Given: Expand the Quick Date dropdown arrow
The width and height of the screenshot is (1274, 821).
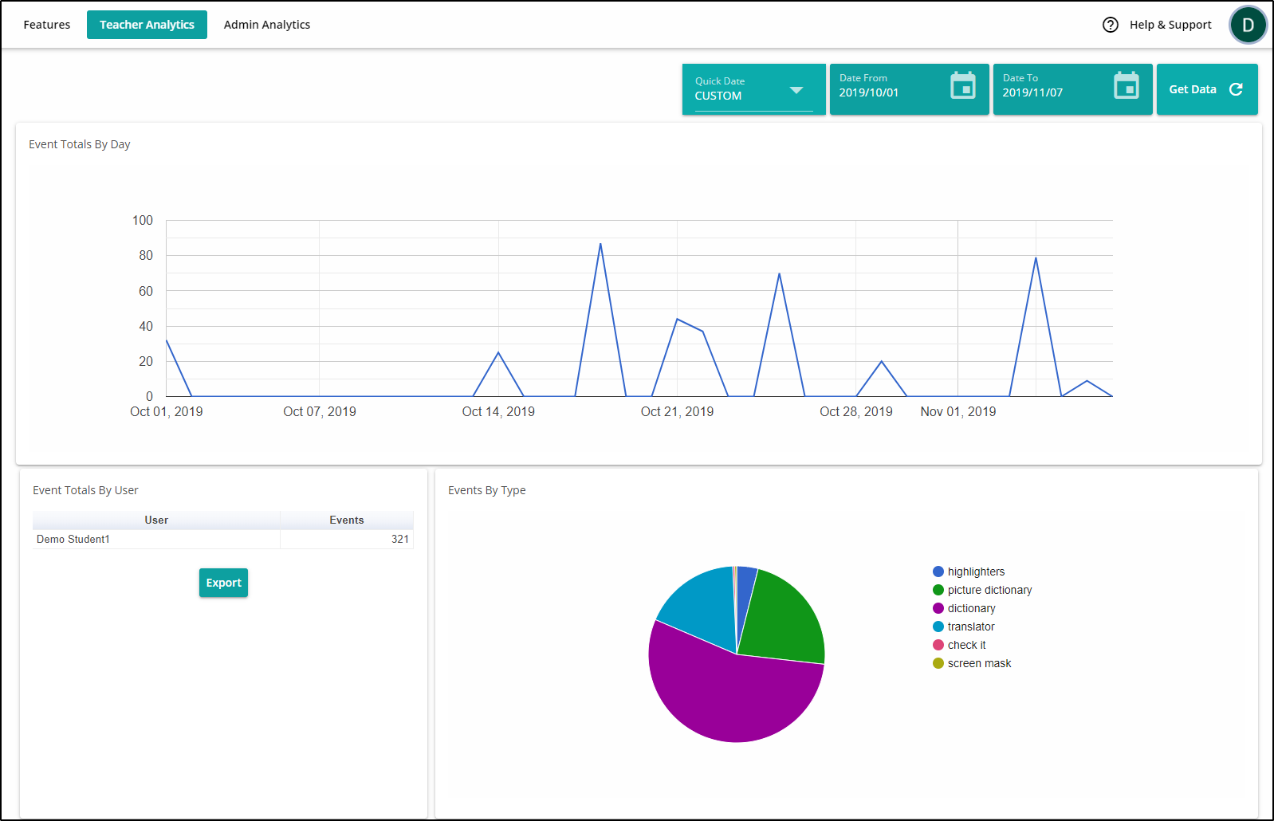Looking at the screenshot, I should click(796, 90).
